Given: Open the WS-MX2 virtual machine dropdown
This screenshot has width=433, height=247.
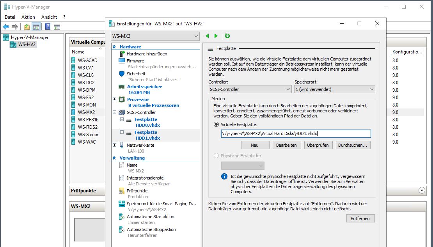Looking at the screenshot, I should (155, 36).
